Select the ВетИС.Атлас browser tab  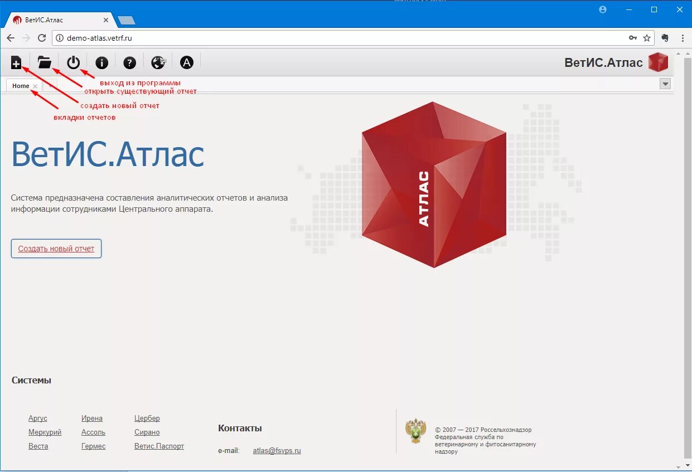61,20
